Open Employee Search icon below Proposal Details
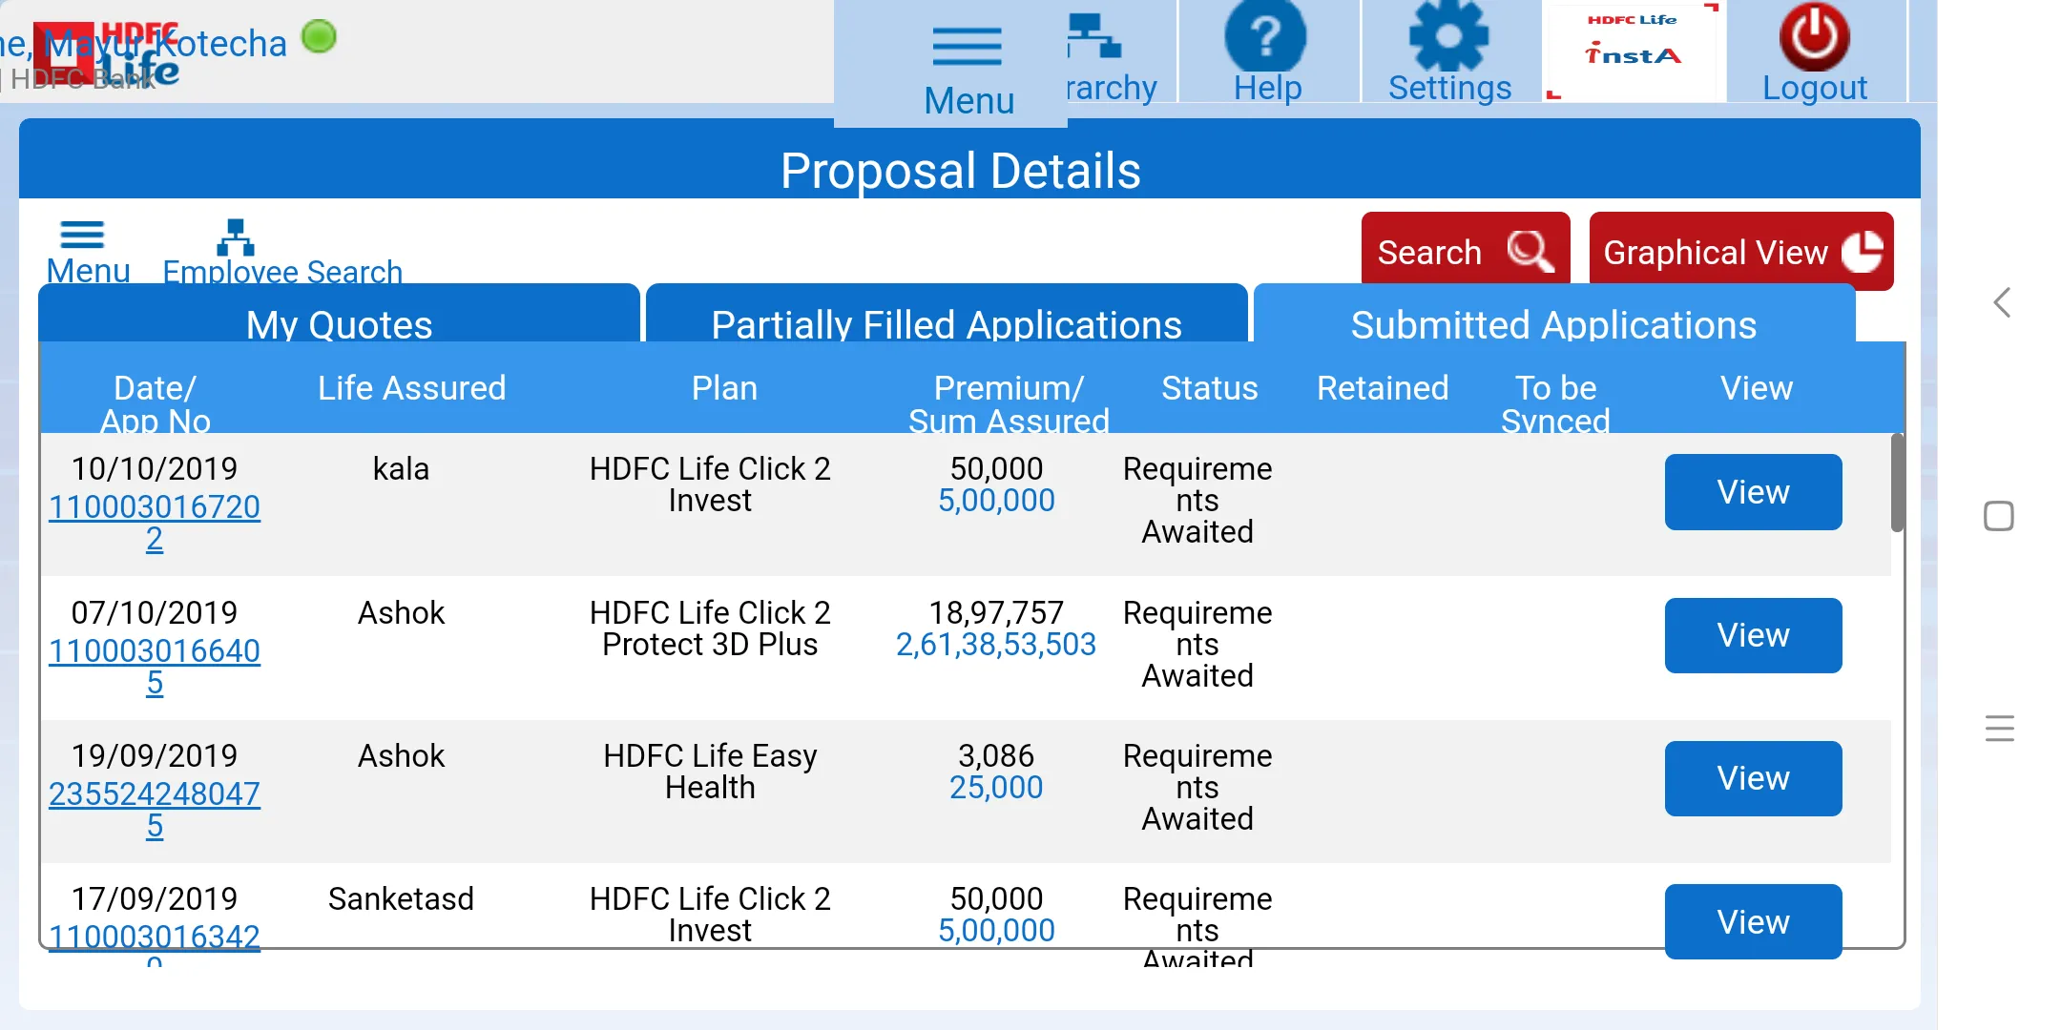This screenshot has width=2061, height=1030. point(237,238)
